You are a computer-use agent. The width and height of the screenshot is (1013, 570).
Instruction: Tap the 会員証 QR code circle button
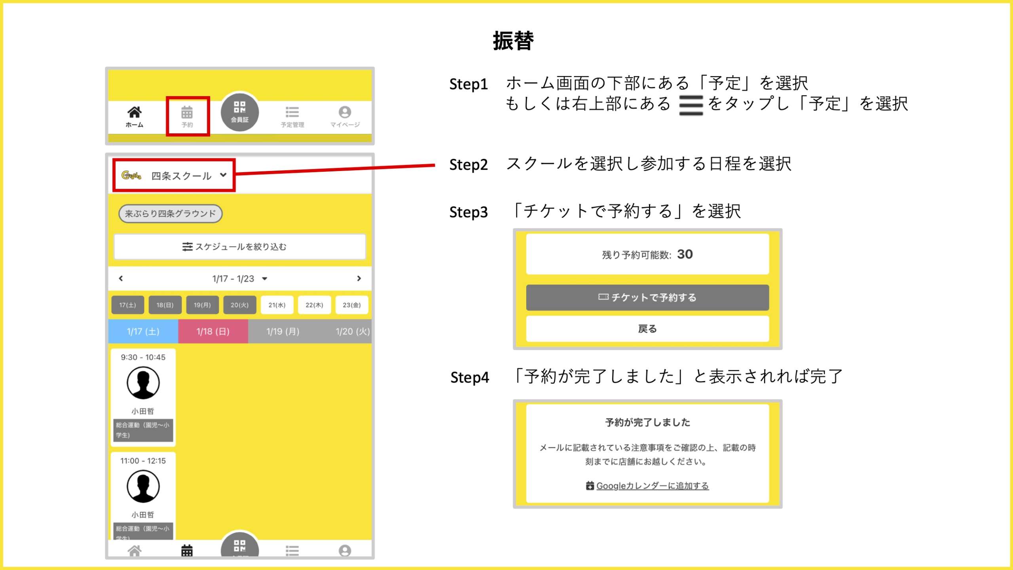tap(240, 112)
